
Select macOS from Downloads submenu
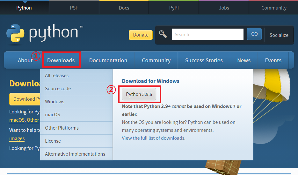click(76, 115)
